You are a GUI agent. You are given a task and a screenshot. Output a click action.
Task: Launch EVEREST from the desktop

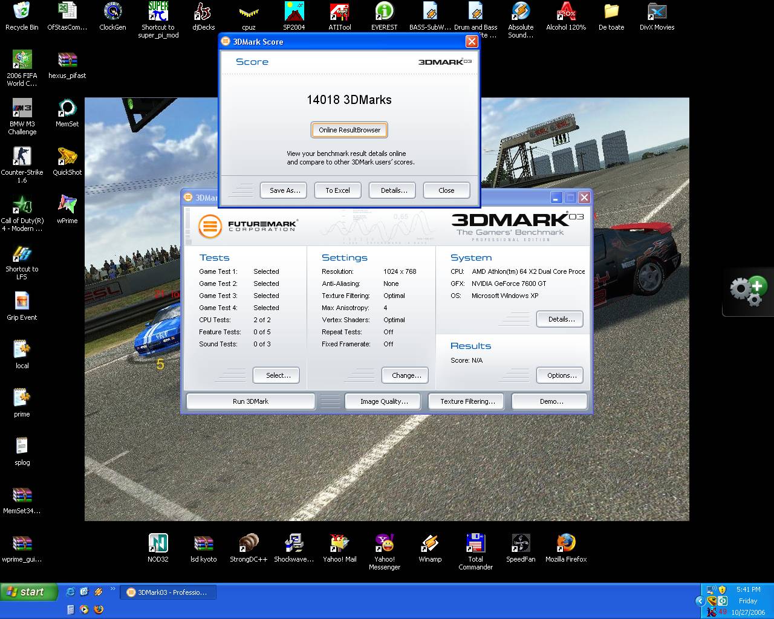click(385, 16)
